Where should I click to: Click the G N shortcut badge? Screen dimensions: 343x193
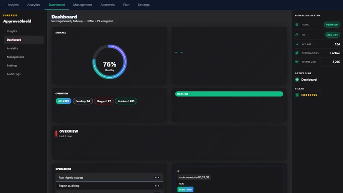coord(157,178)
